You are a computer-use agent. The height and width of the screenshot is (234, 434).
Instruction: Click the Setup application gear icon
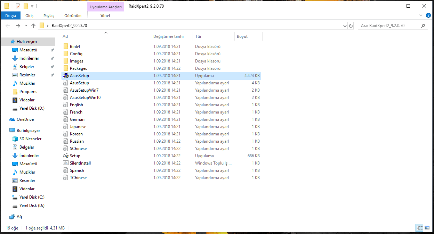pos(66,156)
